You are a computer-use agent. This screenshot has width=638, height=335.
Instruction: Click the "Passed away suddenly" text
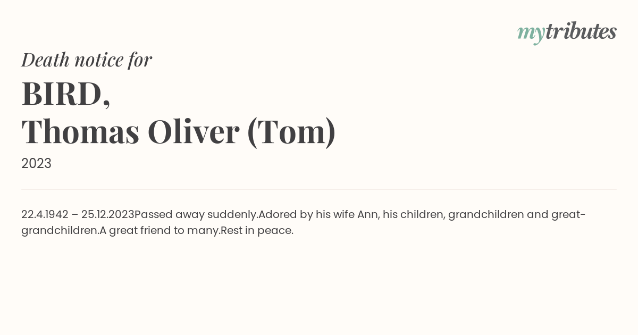(196, 215)
